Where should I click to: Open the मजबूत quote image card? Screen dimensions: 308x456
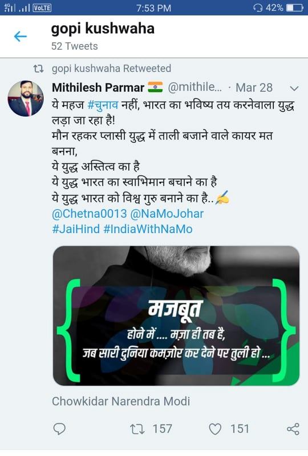click(x=176, y=316)
